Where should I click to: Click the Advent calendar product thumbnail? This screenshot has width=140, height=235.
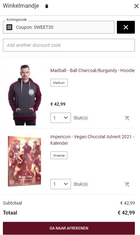pos(24,161)
